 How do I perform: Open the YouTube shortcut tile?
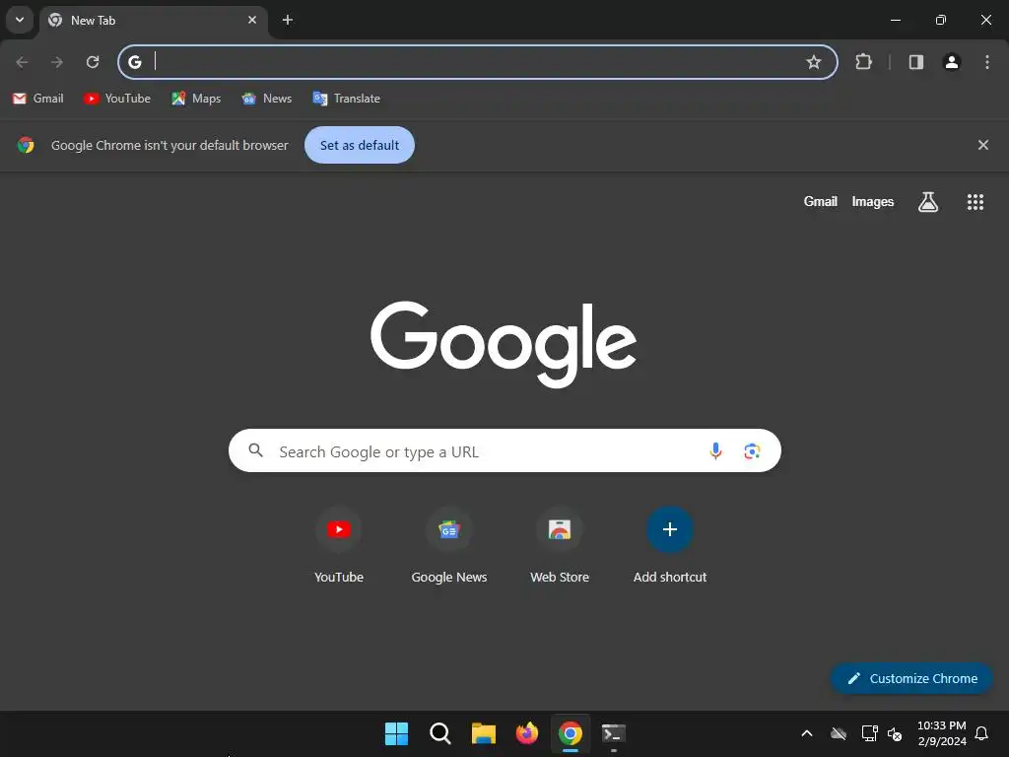tap(339, 546)
